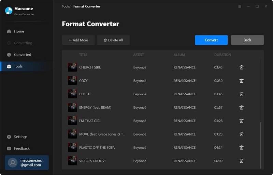Image resolution: width=273 pixels, height=175 pixels.
Task: Click the 01:57 duration value
Action: point(218,108)
